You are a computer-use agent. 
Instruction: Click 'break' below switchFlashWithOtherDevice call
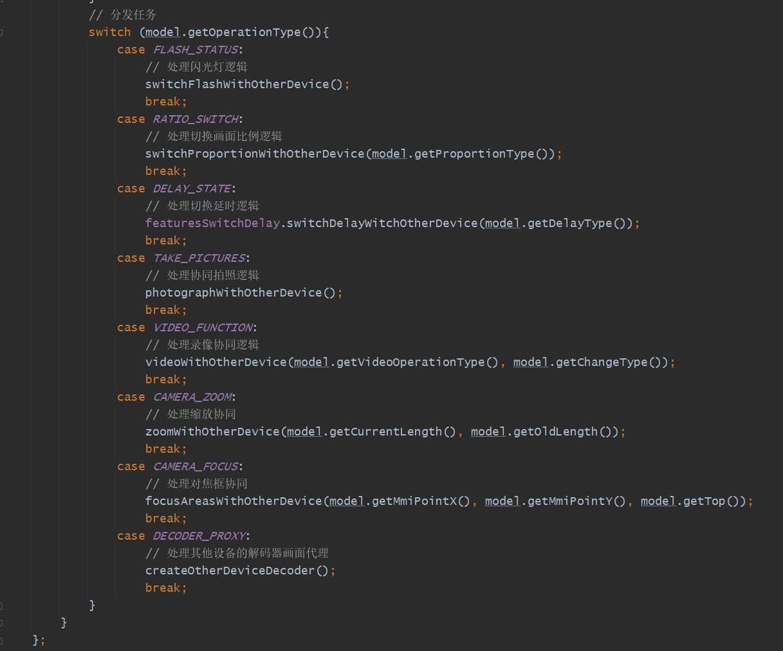163,102
